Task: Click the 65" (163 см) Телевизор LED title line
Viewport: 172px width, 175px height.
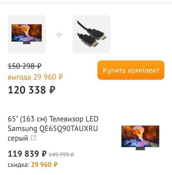Action: pos(53,119)
